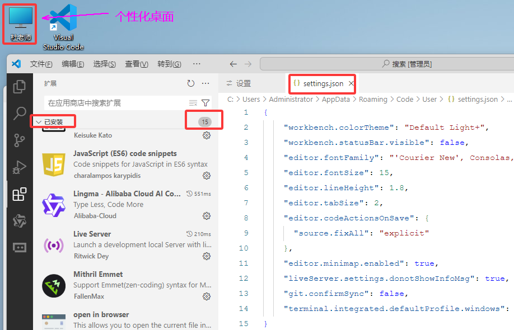514x330 pixels.
Task: Click gear icon for Mithril Emmet extension
Action: [x=207, y=296]
